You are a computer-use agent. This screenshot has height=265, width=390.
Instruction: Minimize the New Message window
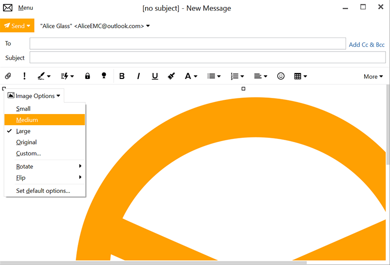(x=345, y=8)
